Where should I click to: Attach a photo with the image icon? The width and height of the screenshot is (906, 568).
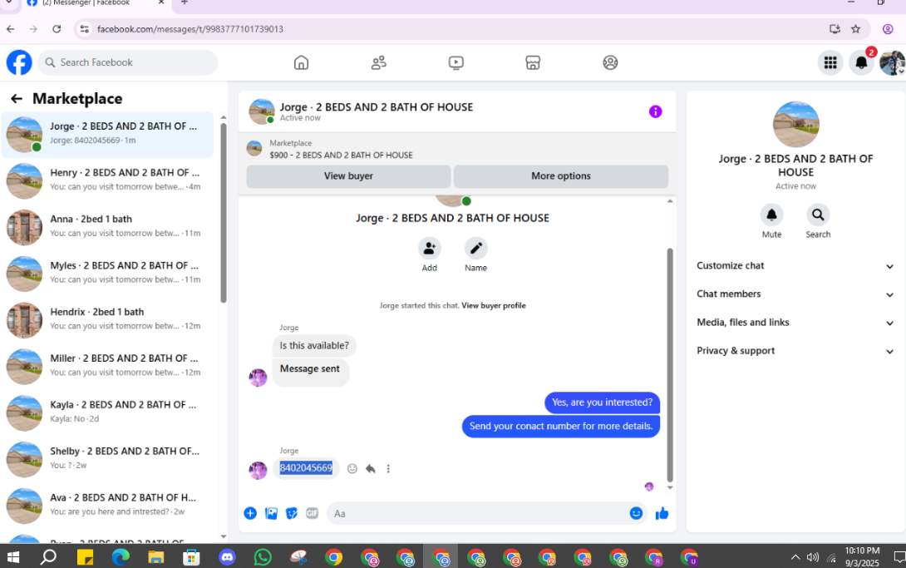pyautogui.click(x=271, y=513)
